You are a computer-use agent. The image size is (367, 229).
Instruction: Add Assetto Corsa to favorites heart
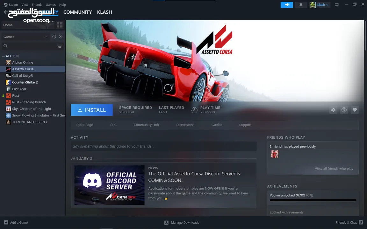pyautogui.click(x=355, y=110)
